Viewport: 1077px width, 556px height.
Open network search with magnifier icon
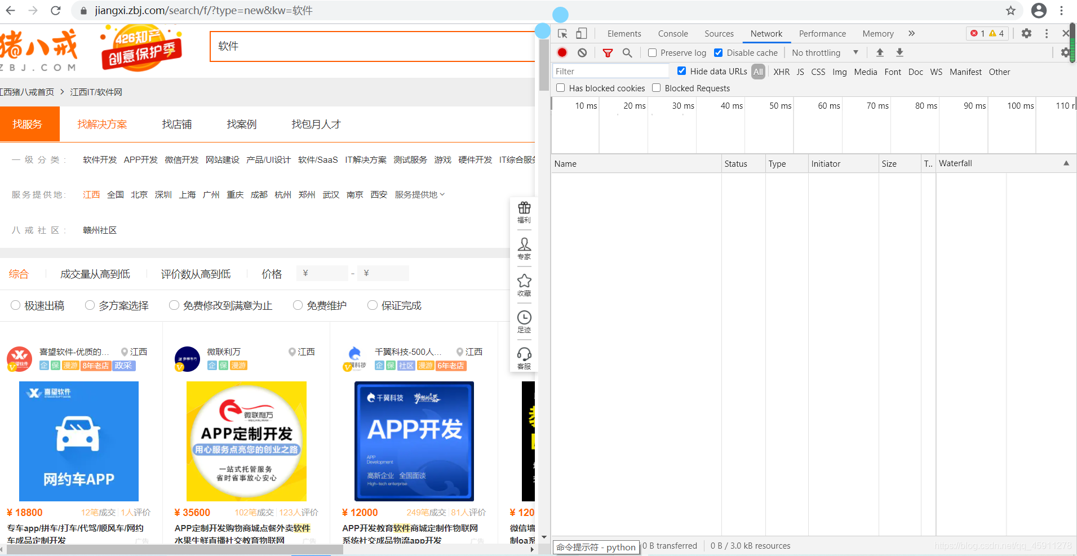[627, 52]
